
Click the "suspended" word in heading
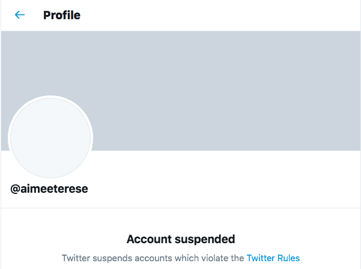tap(205, 239)
